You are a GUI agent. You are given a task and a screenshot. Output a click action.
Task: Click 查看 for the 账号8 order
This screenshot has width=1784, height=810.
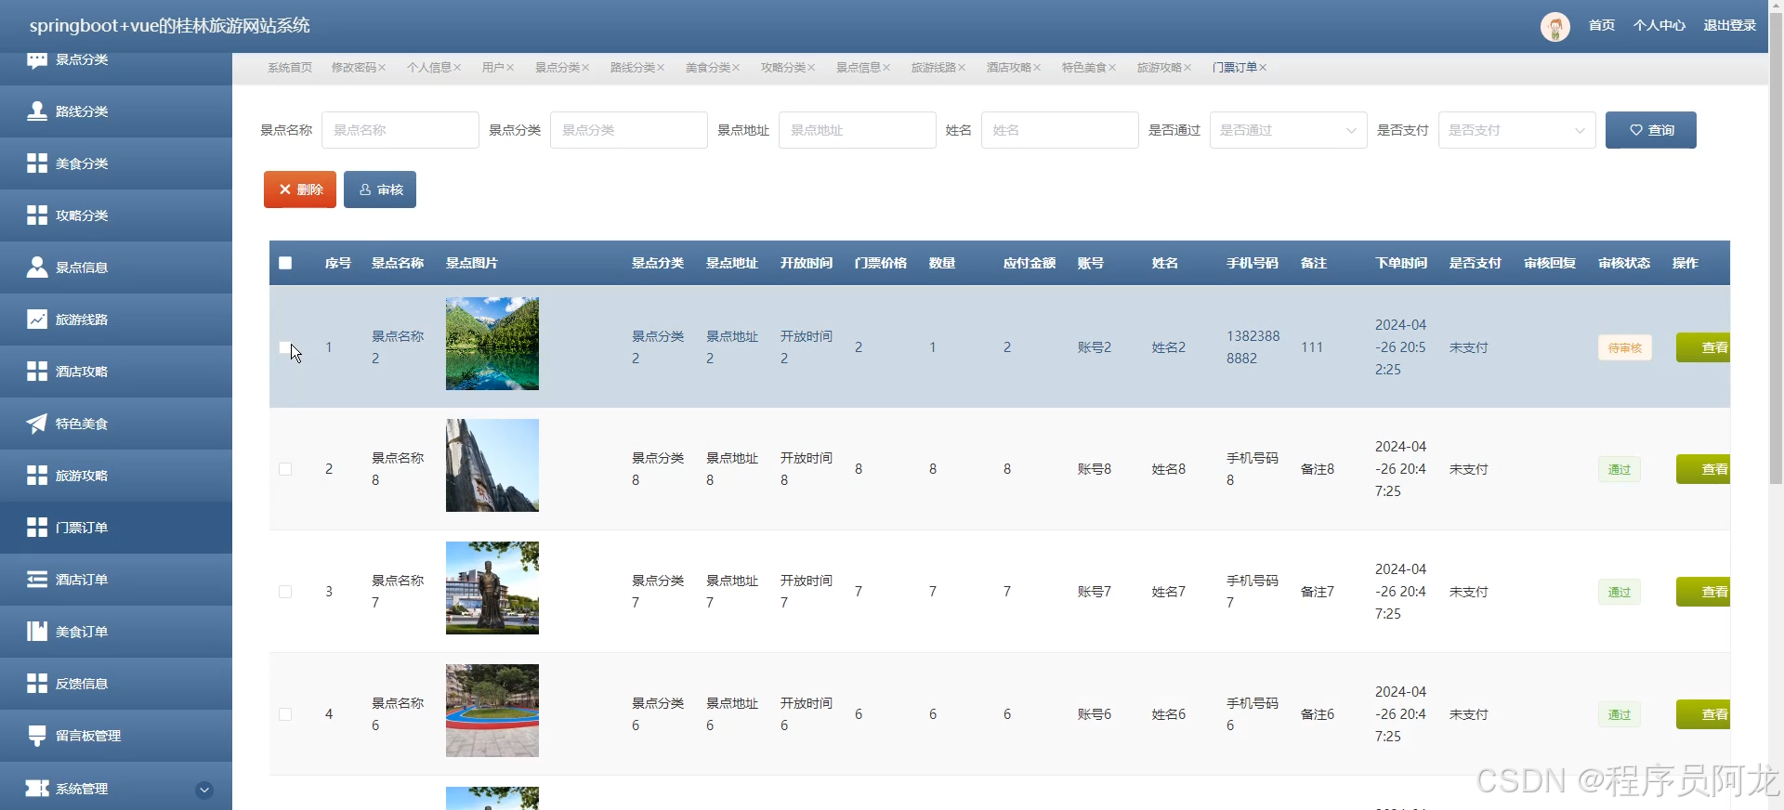coord(1704,469)
